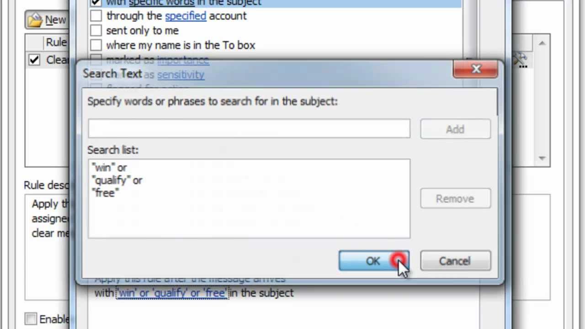Click the Remove button
Image resolution: width=585 pixels, height=329 pixels.
pos(455,199)
